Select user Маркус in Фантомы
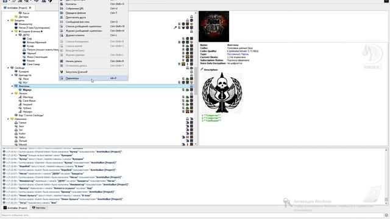Image resolution: width=390 pixels, height=219 pixels. (x=27, y=89)
